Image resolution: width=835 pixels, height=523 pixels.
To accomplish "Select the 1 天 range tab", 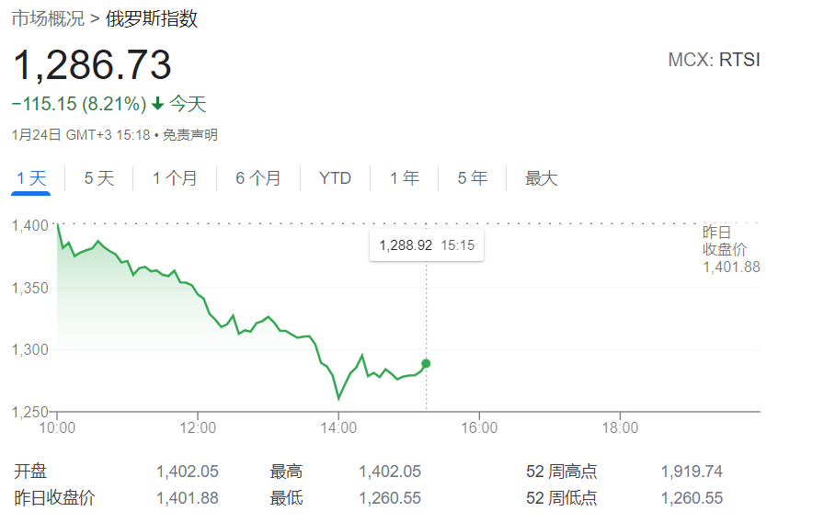I will tap(31, 178).
